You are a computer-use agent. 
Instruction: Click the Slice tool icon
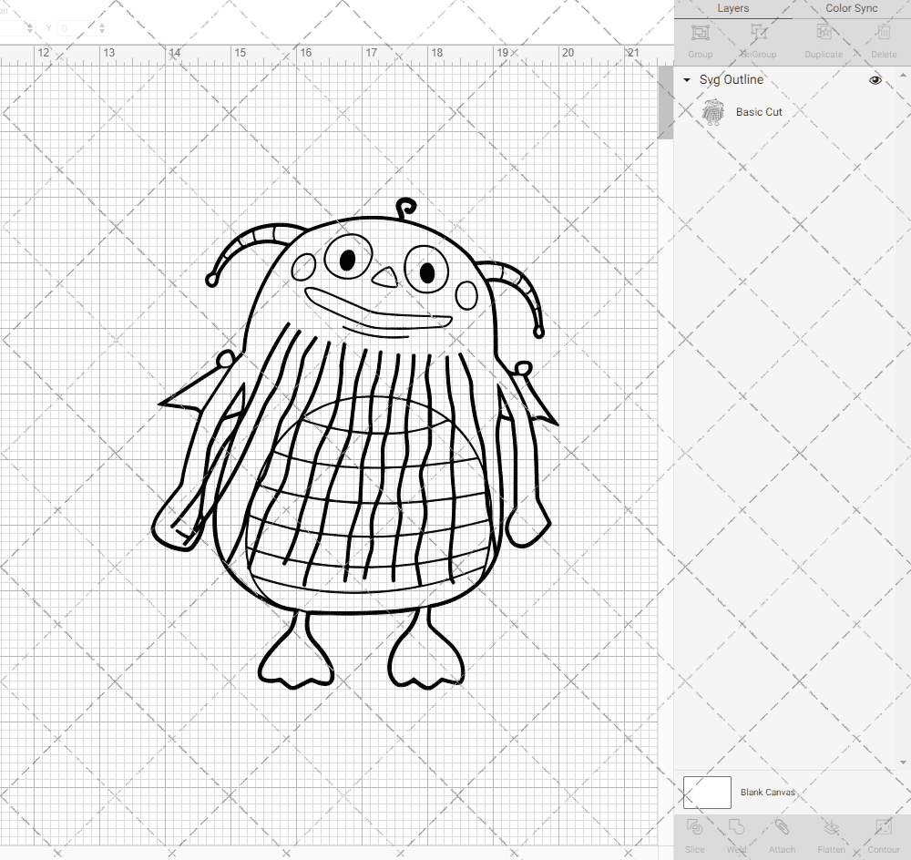(x=694, y=827)
